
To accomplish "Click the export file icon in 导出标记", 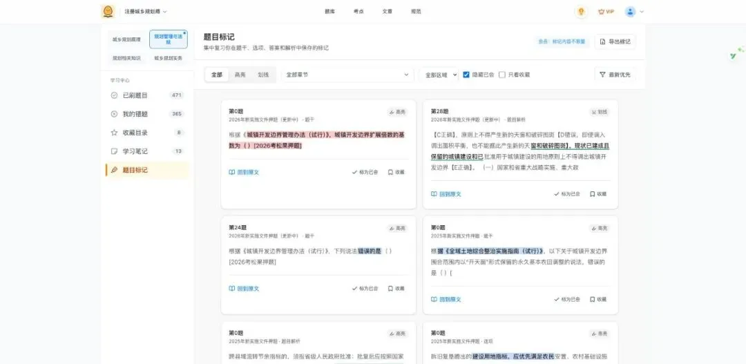I will [x=603, y=42].
